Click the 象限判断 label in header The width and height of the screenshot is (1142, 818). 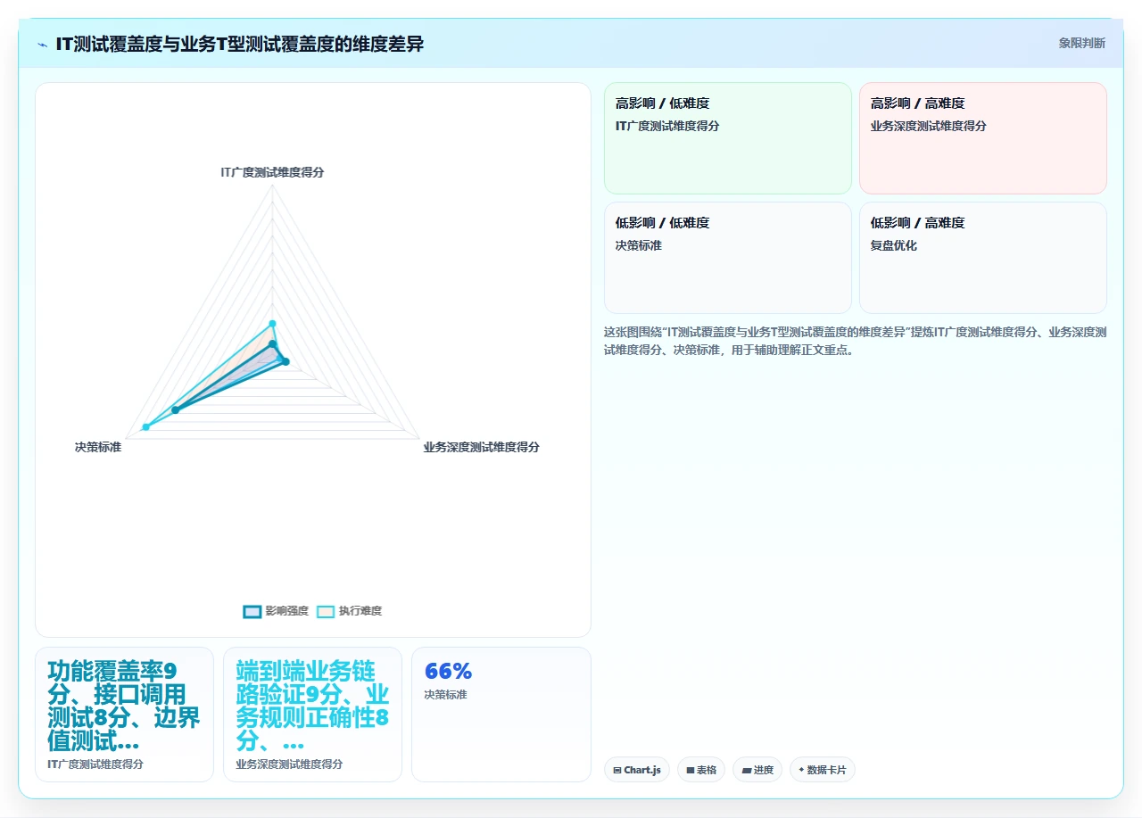1081,43
